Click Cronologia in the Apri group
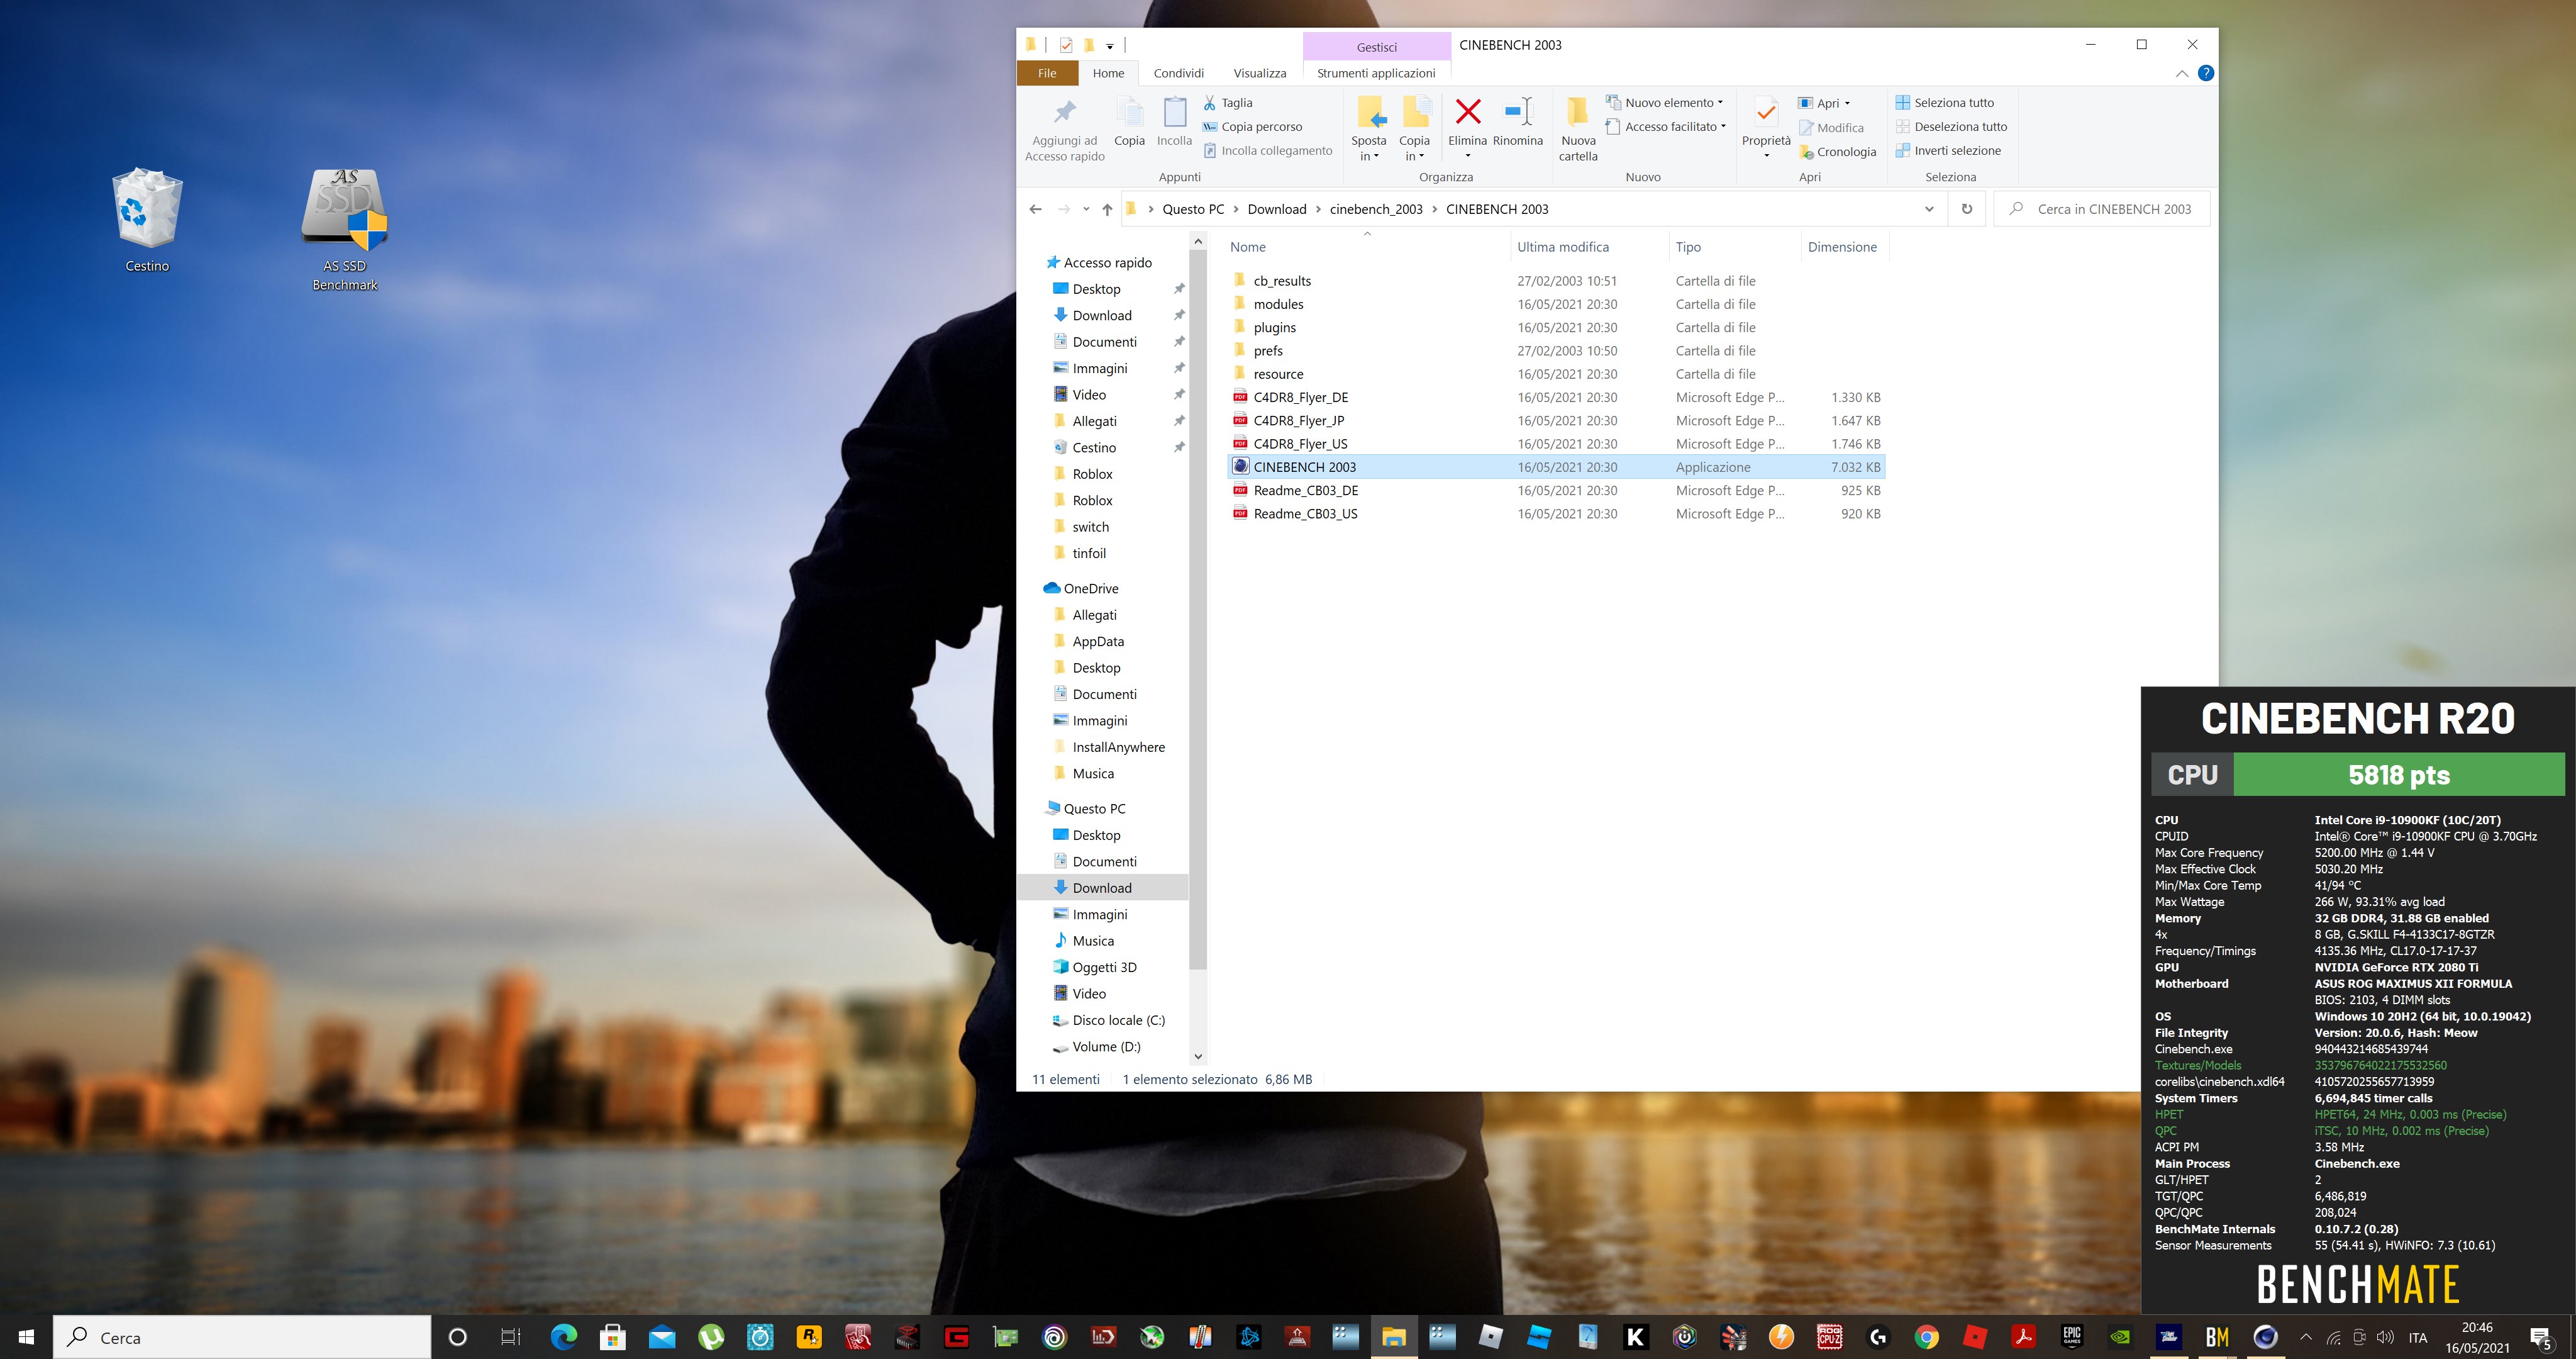Viewport: 2576px width, 1359px height. [x=1837, y=151]
